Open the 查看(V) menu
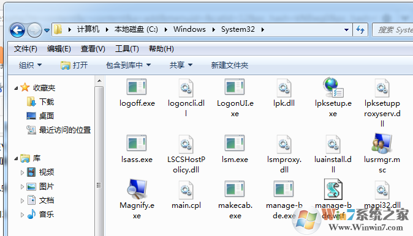 coord(93,49)
